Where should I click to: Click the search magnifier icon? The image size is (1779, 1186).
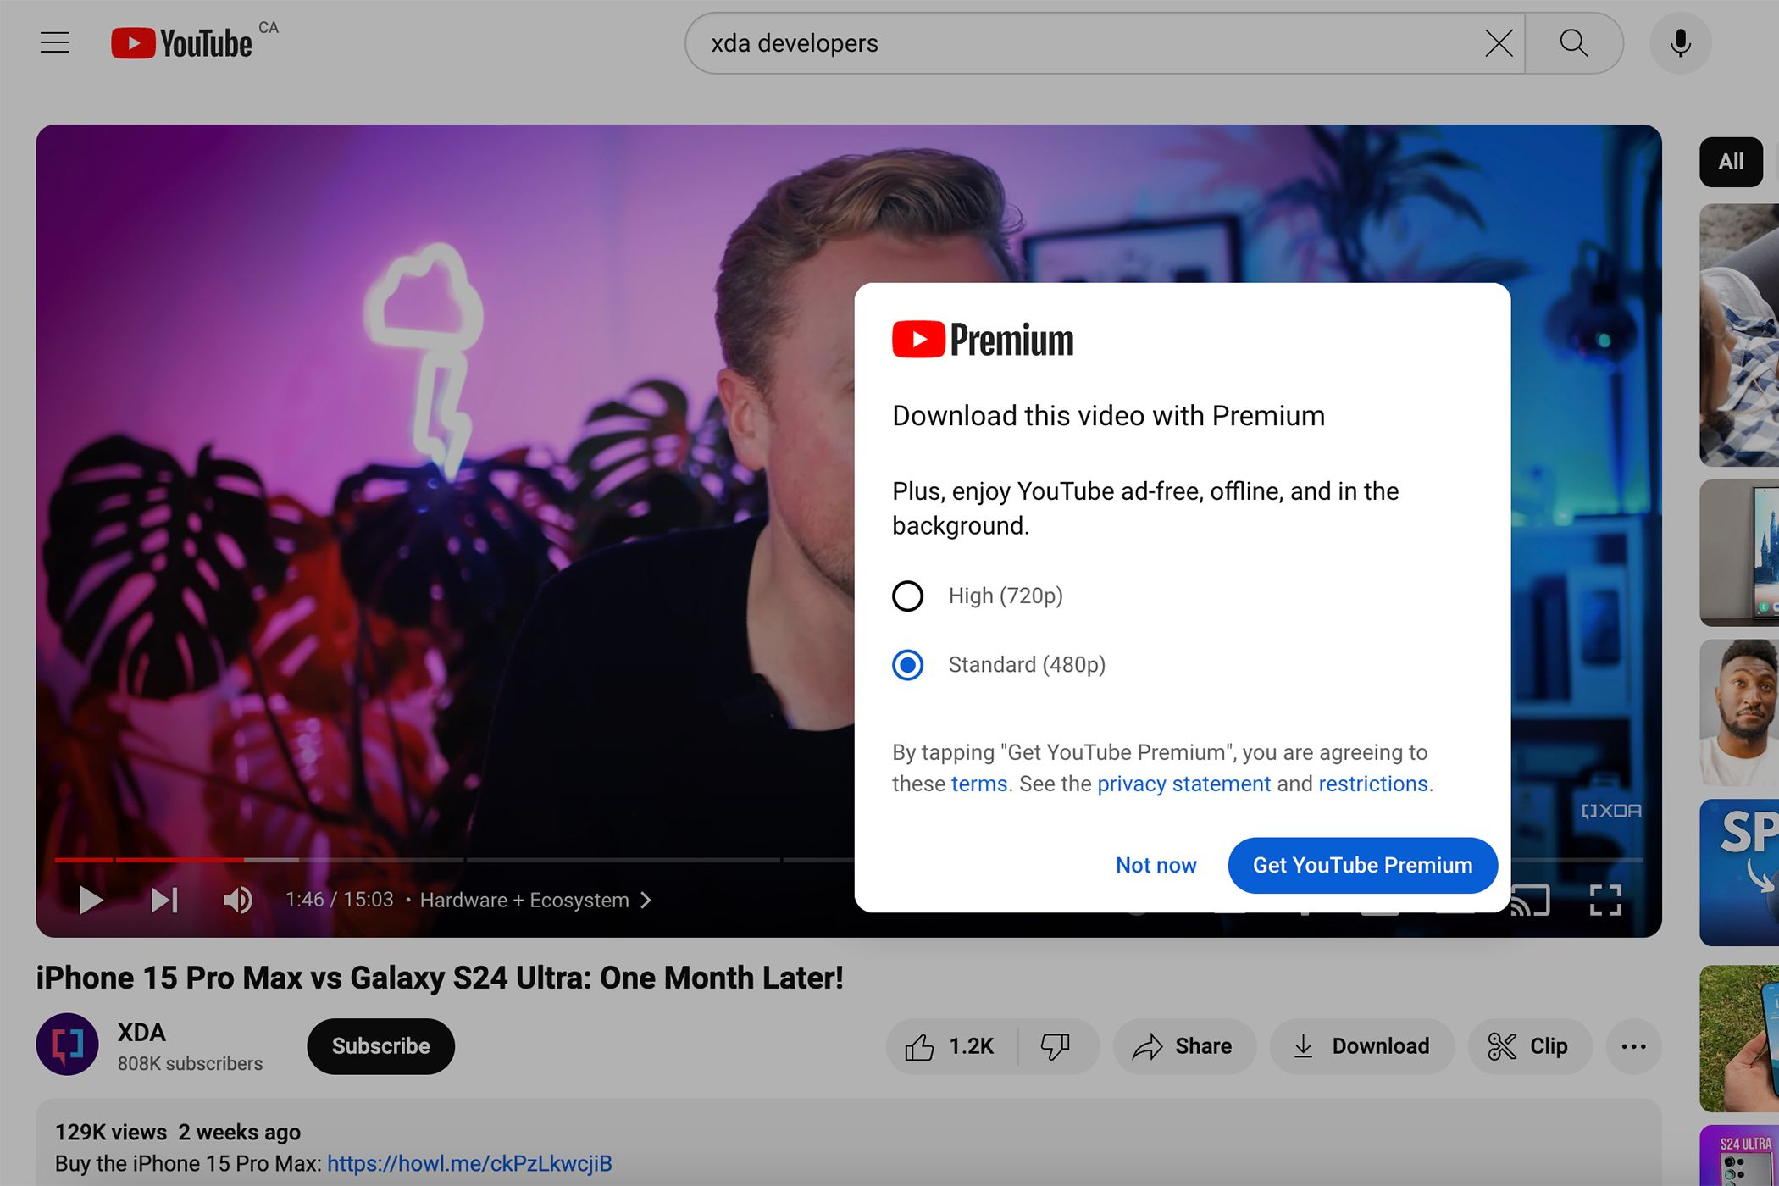click(x=1574, y=42)
